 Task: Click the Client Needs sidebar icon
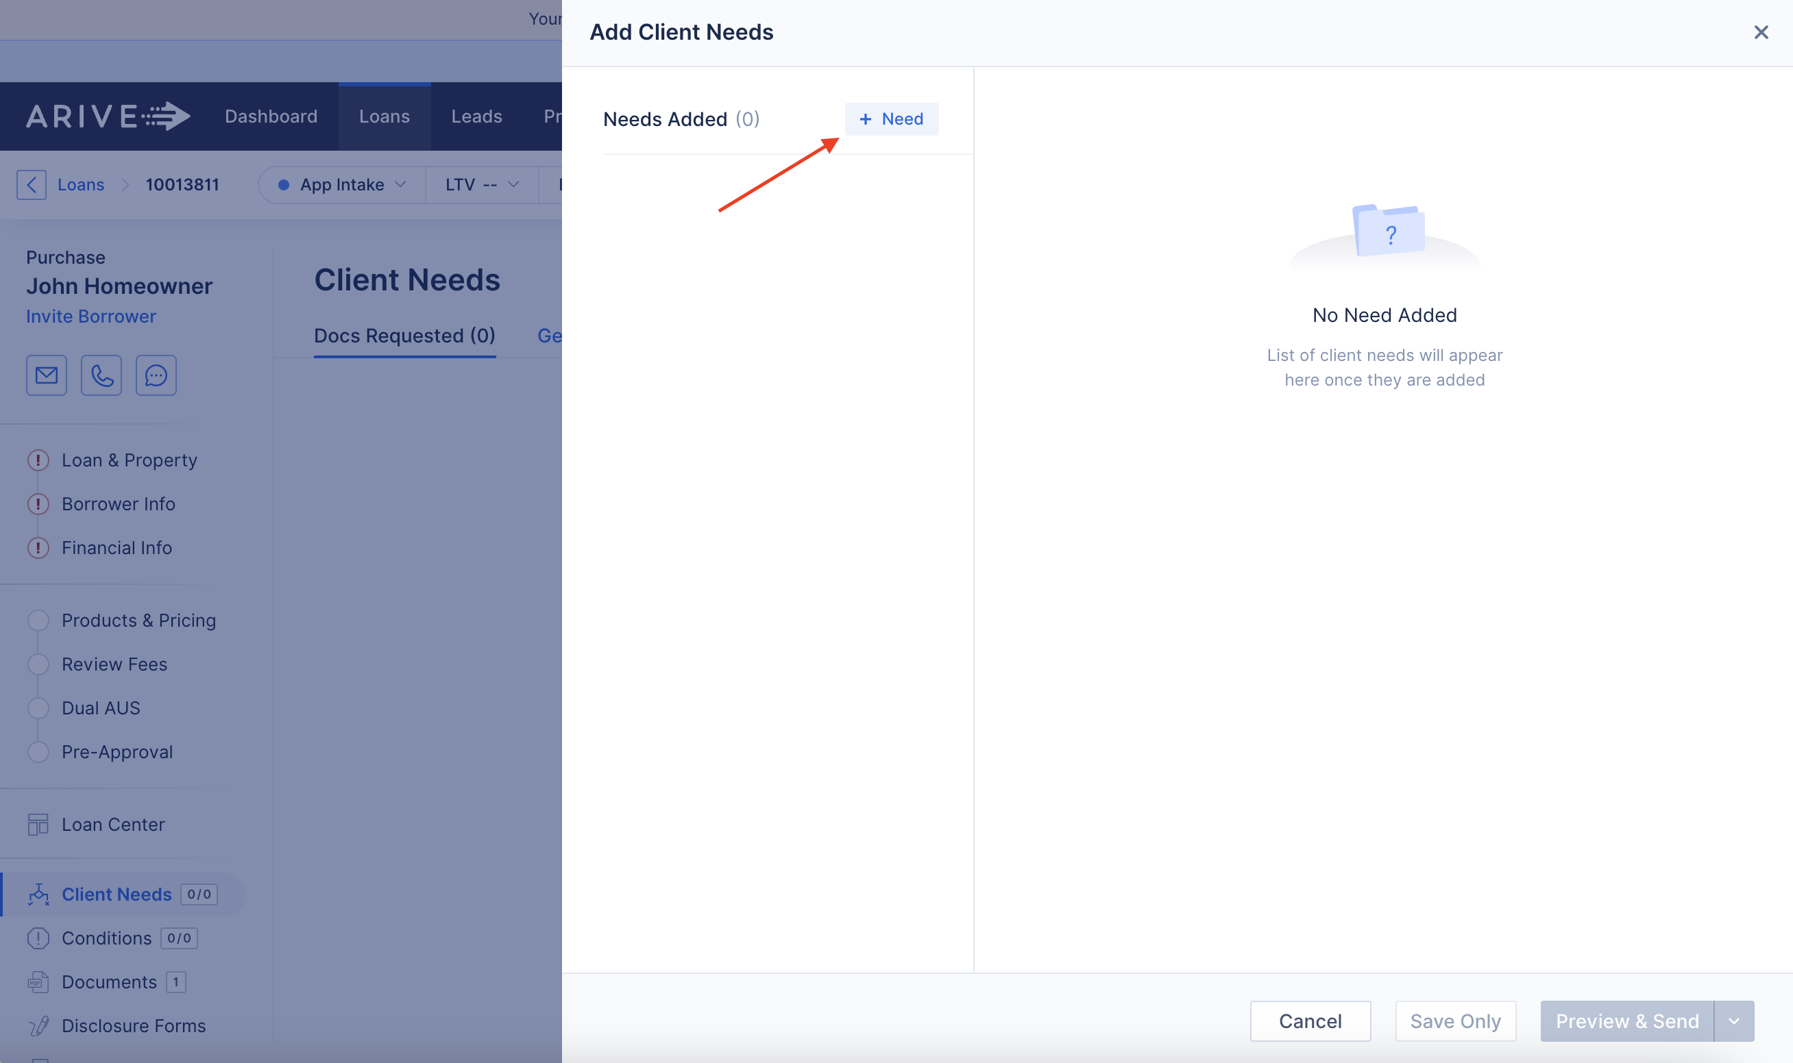click(38, 895)
